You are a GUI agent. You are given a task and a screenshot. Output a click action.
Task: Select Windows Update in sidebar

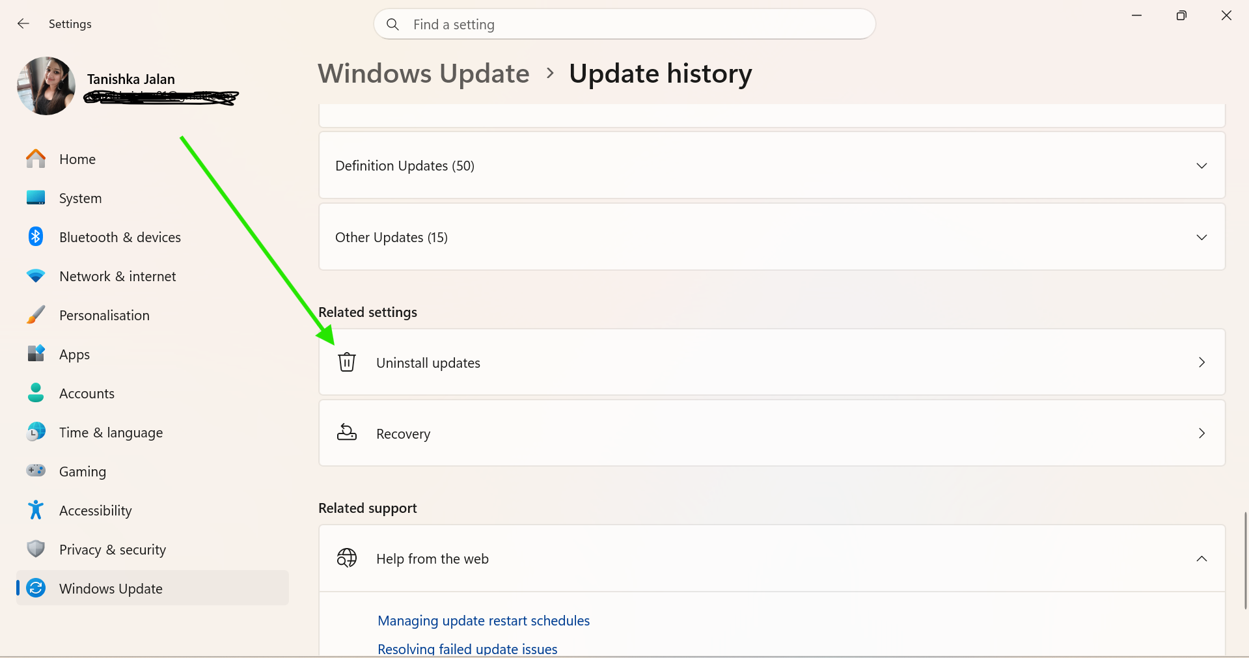click(x=153, y=588)
